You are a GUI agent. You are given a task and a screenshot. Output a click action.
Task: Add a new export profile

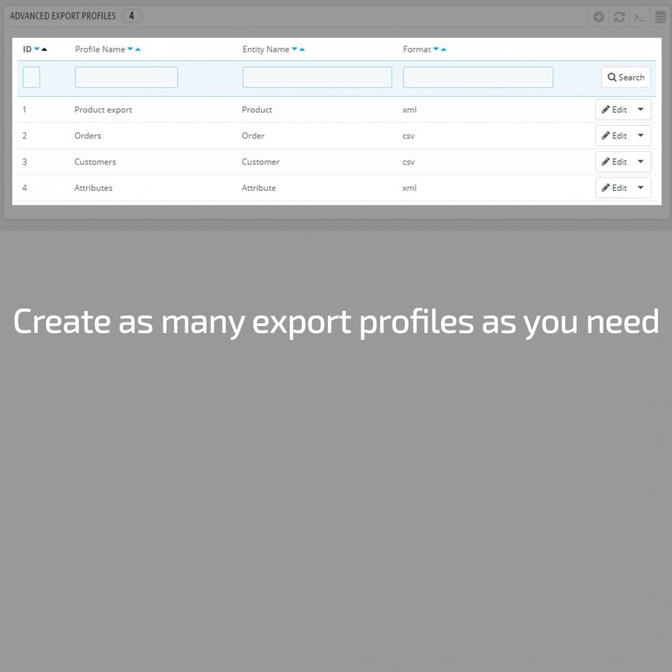click(598, 17)
